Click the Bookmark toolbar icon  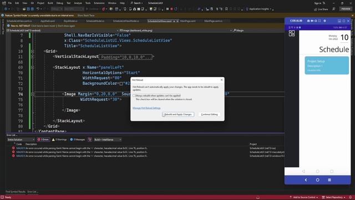coord(226,9)
